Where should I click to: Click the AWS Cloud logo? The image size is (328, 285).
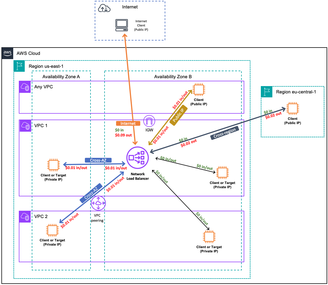(x=7, y=53)
